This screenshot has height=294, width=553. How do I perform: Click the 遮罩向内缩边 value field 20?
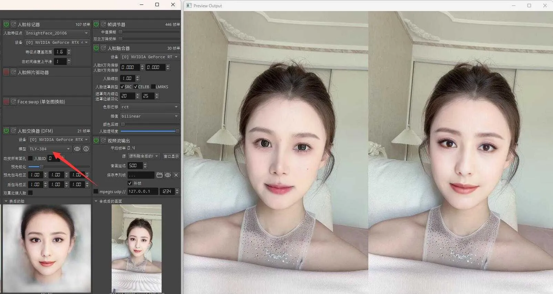[128, 96]
